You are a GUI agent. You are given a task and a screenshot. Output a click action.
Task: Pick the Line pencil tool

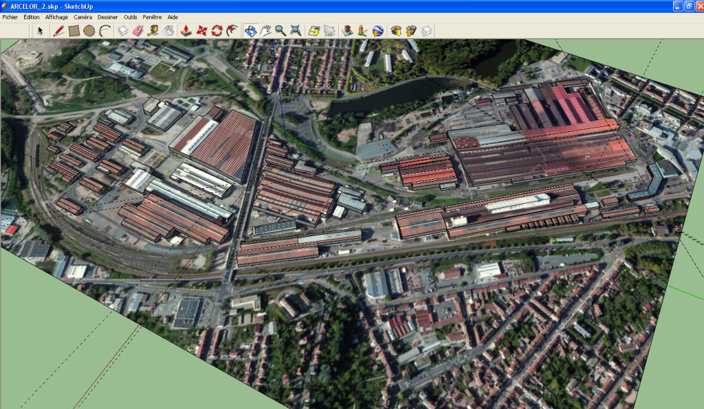[58, 30]
